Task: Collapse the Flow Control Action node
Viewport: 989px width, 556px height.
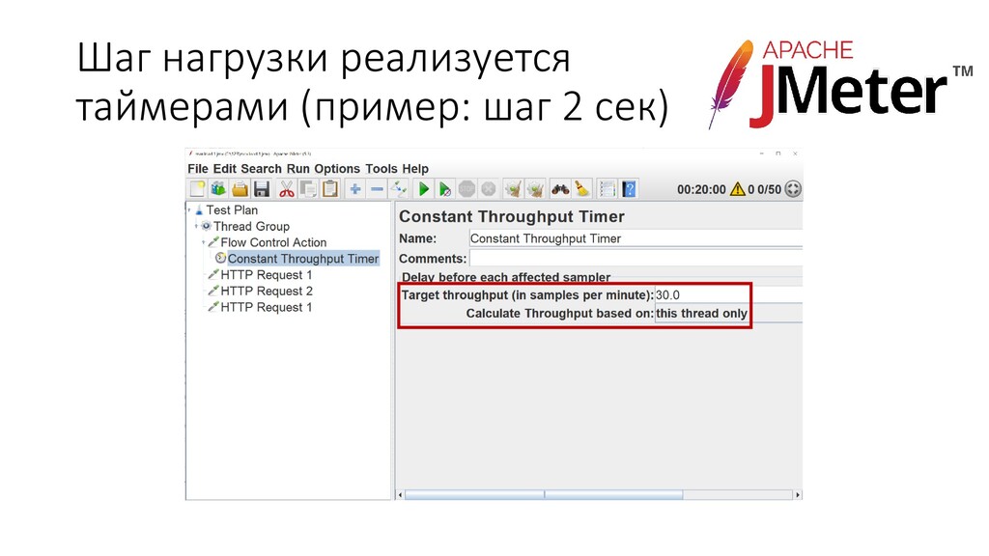Action: pyautogui.click(x=203, y=242)
